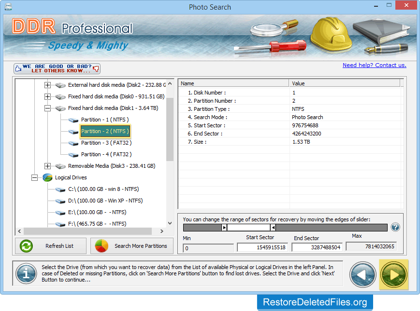Expand Fixed hard disk media Disk0 node

[x=47, y=96]
